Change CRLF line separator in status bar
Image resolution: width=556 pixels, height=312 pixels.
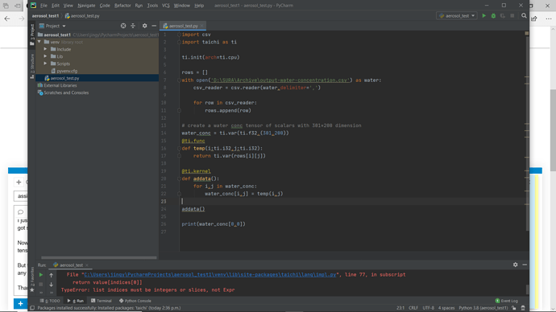413,308
